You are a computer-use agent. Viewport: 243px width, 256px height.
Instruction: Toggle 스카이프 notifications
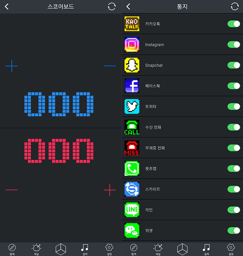tap(234, 189)
